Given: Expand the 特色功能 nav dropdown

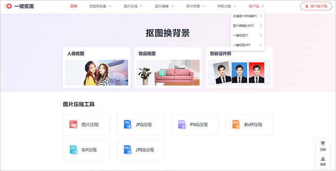Looking at the screenshot, I should [x=235, y=6].
